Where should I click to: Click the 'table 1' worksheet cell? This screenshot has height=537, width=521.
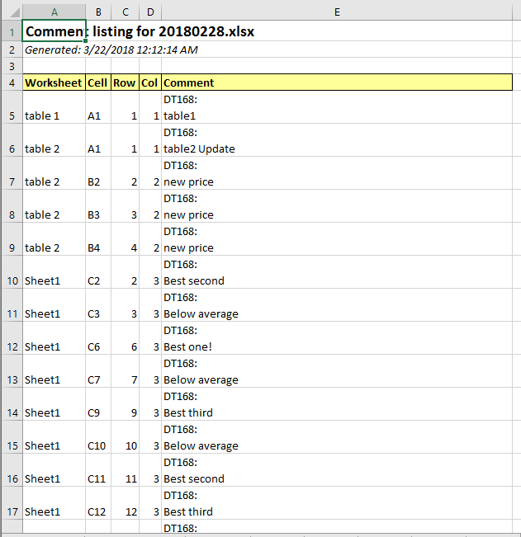[54, 115]
